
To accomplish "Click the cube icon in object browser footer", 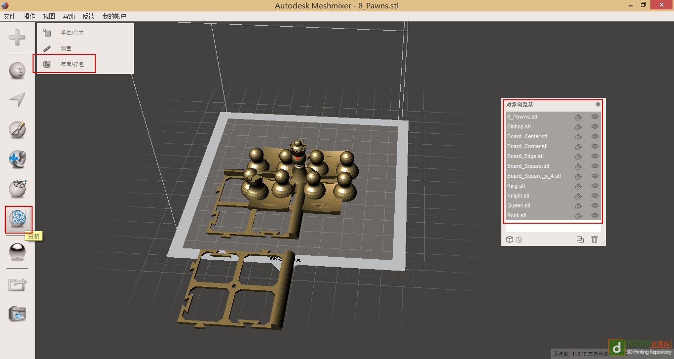I will click(x=510, y=239).
